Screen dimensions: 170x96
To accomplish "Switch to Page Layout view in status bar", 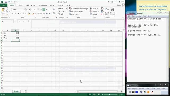I will (95, 94).
